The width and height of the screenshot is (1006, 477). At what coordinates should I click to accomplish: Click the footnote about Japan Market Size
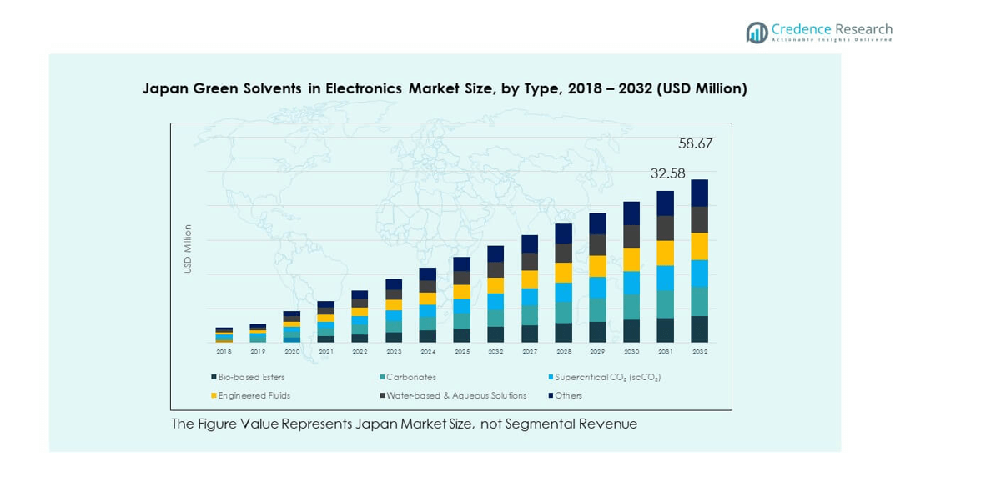[404, 424]
